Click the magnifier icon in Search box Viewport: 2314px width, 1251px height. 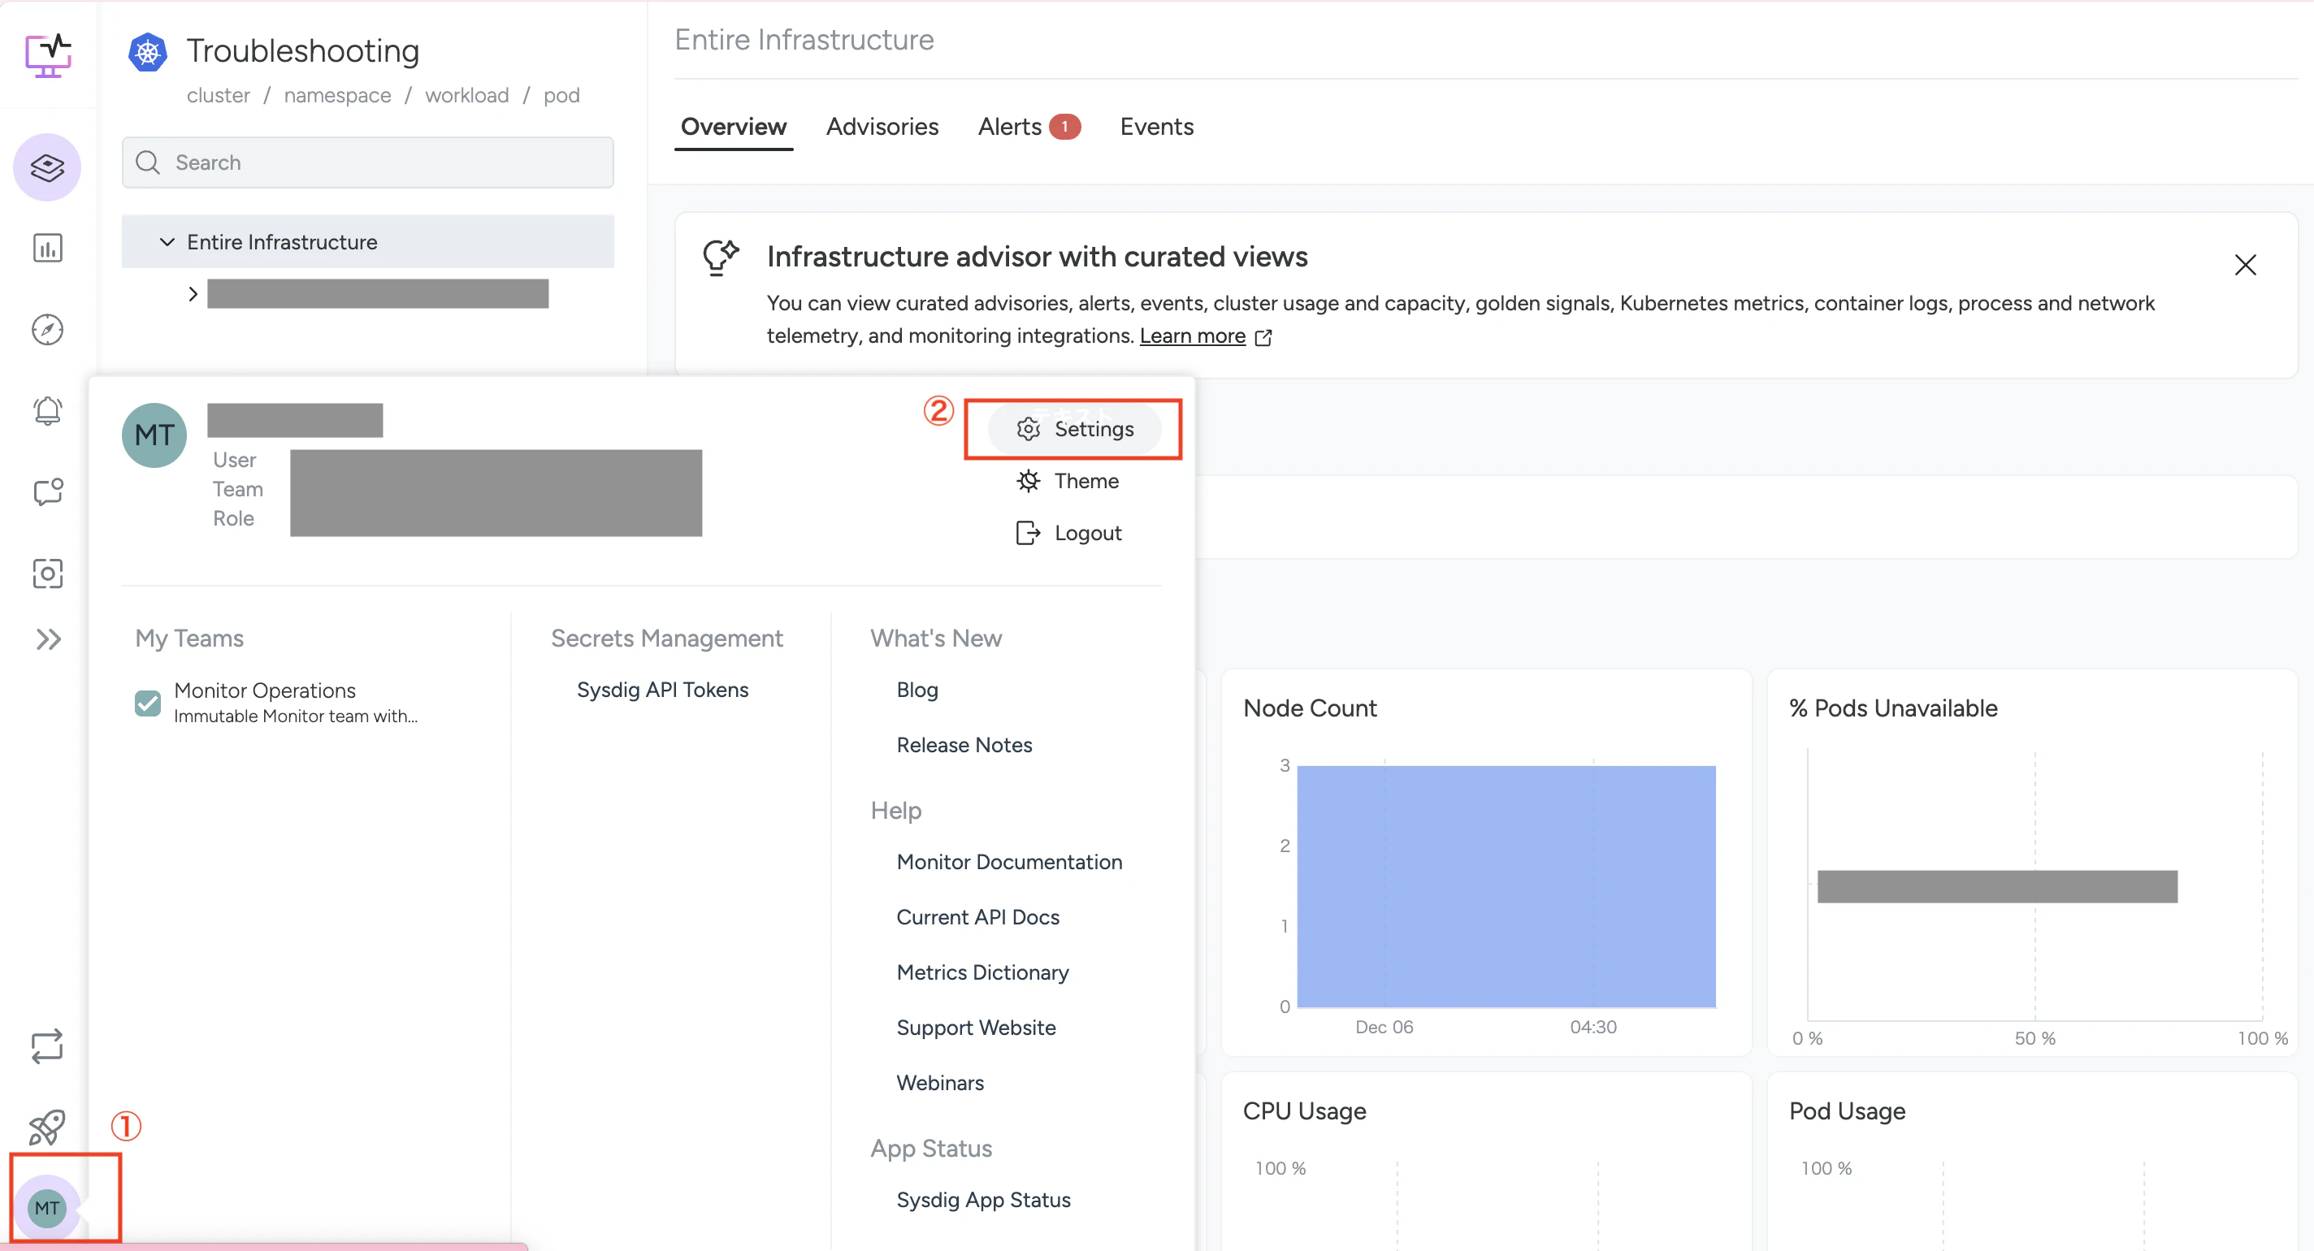coord(147,162)
